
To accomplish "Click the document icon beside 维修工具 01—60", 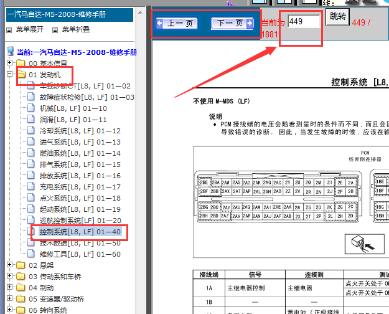I will (31, 254).
